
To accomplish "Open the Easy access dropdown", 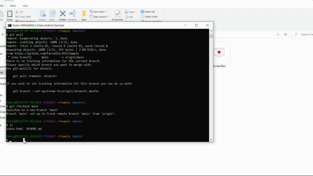I will click(99, 17).
